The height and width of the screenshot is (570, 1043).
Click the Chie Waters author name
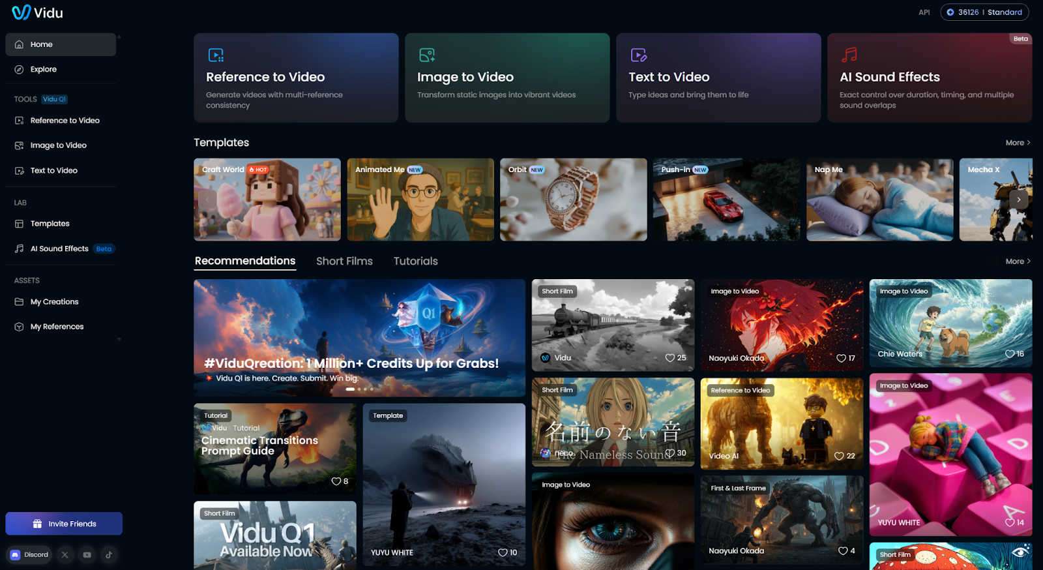tap(900, 354)
